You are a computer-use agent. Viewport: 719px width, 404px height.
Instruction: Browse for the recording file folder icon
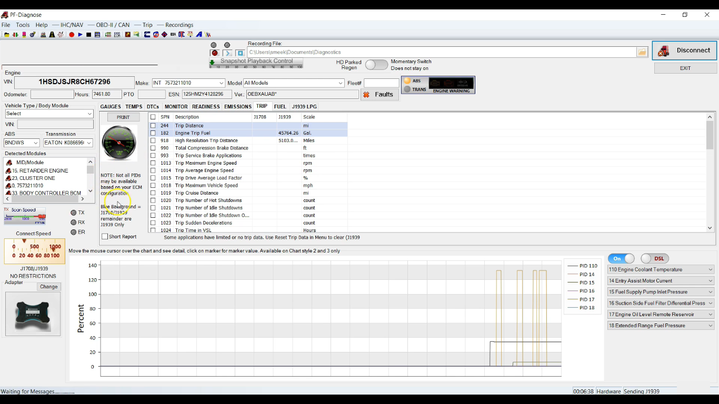pos(642,52)
